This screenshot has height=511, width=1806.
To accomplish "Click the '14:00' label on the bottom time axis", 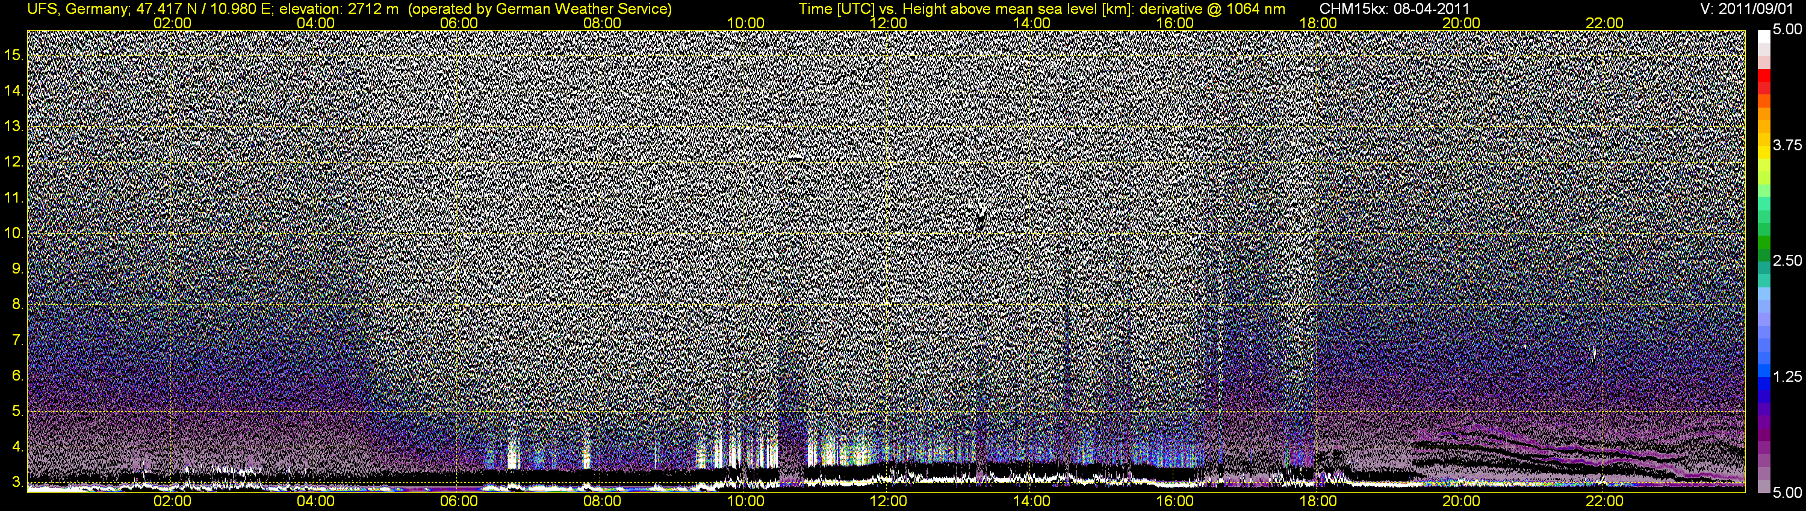I will click(1032, 501).
